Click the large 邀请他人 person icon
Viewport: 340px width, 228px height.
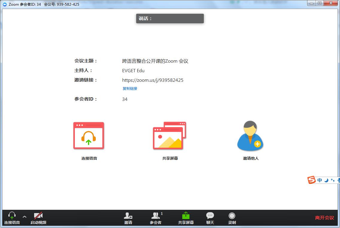pyautogui.click(x=250, y=135)
